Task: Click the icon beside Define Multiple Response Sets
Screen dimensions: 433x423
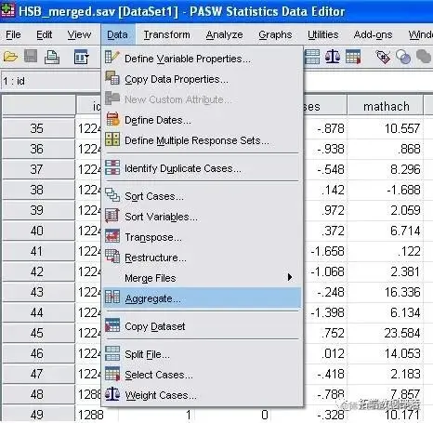Action: pos(112,139)
